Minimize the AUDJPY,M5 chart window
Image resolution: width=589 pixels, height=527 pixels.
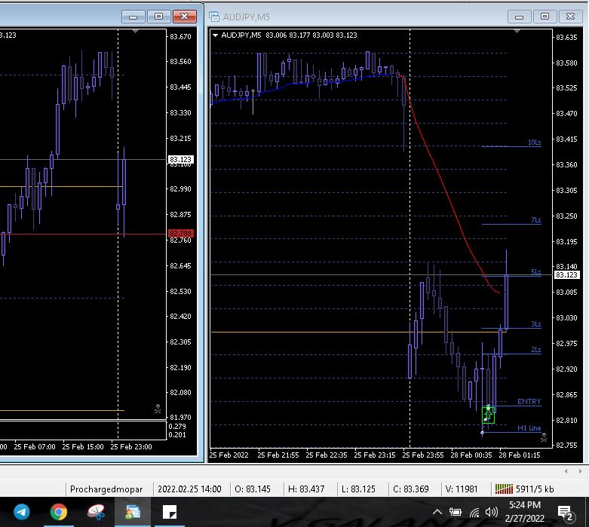point(519,17)
